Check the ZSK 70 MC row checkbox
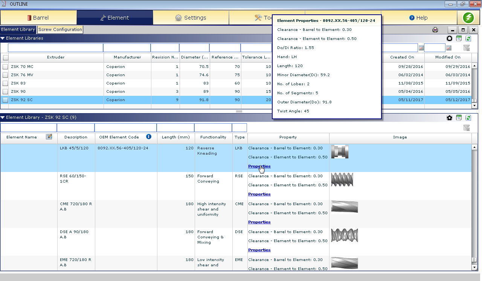Image resolution: width=482 pixels, height=281 pixels. point(5,67)
